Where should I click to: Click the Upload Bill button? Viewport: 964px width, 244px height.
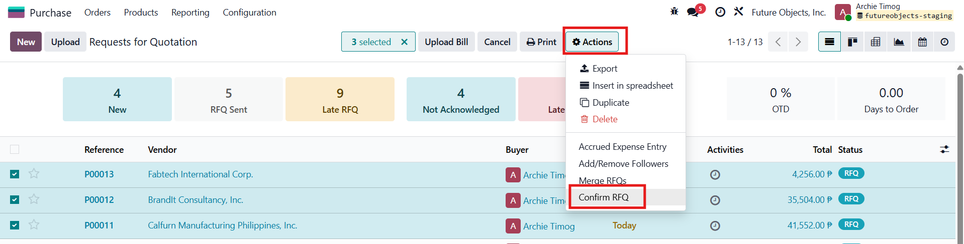pyautogui.click(x=446, y=42)
